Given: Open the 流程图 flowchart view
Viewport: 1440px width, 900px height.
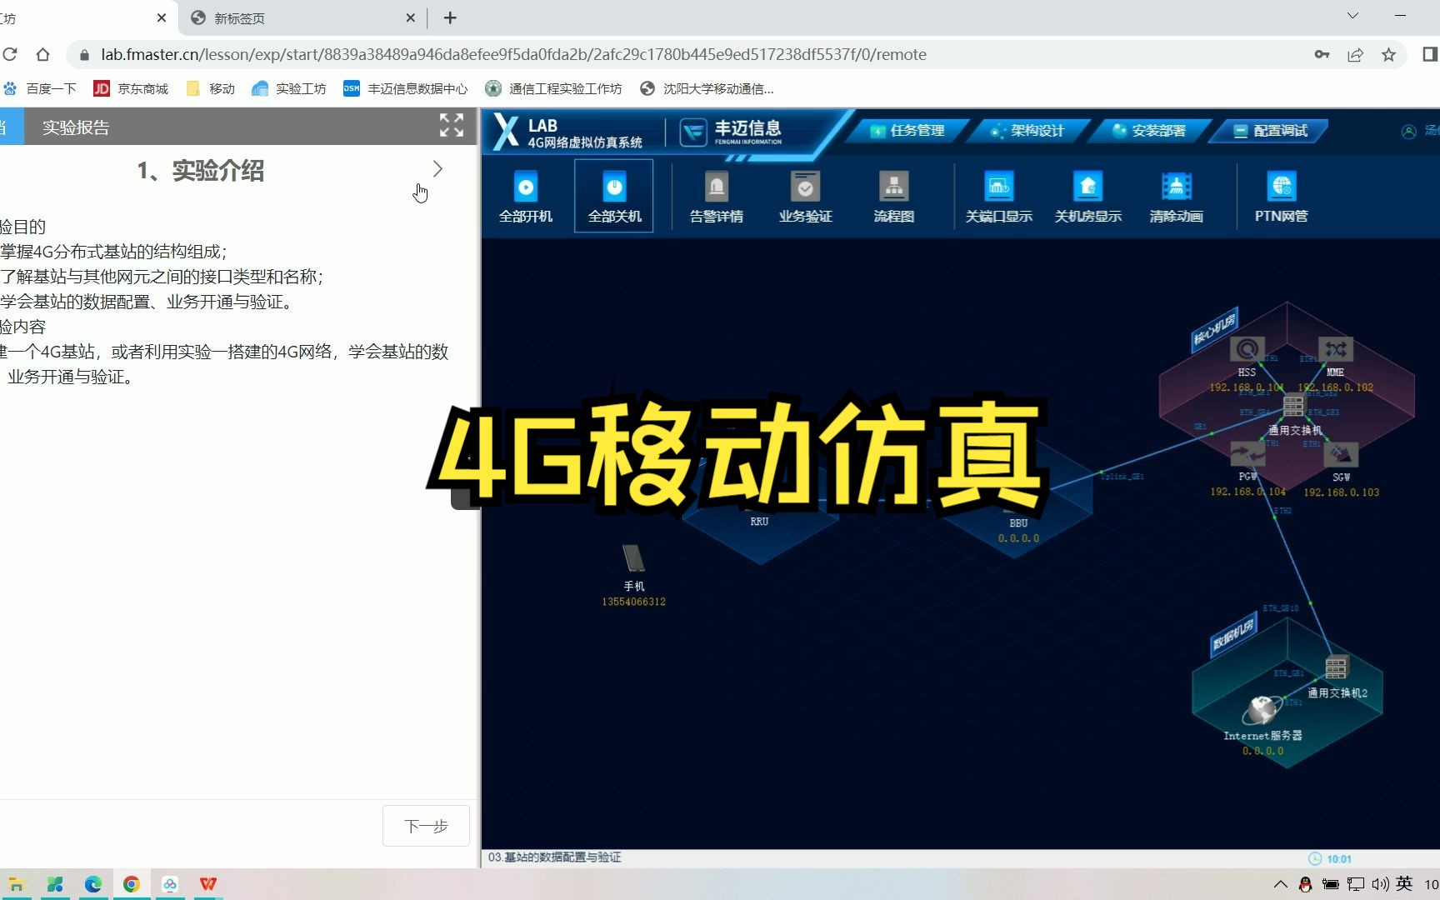Looking at the screenshot, I should (x=892, y=196).
